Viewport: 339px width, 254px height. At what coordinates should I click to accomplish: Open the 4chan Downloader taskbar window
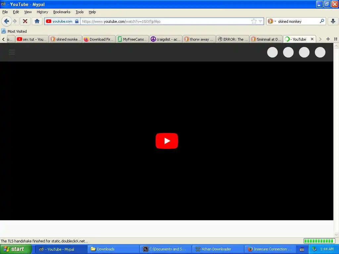point(218,249)
